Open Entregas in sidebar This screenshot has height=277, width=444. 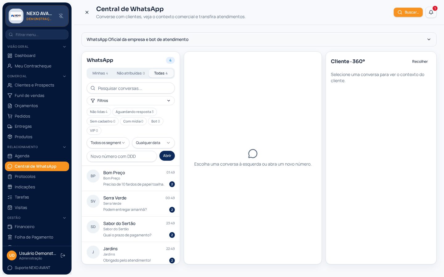tap(37, 126)
